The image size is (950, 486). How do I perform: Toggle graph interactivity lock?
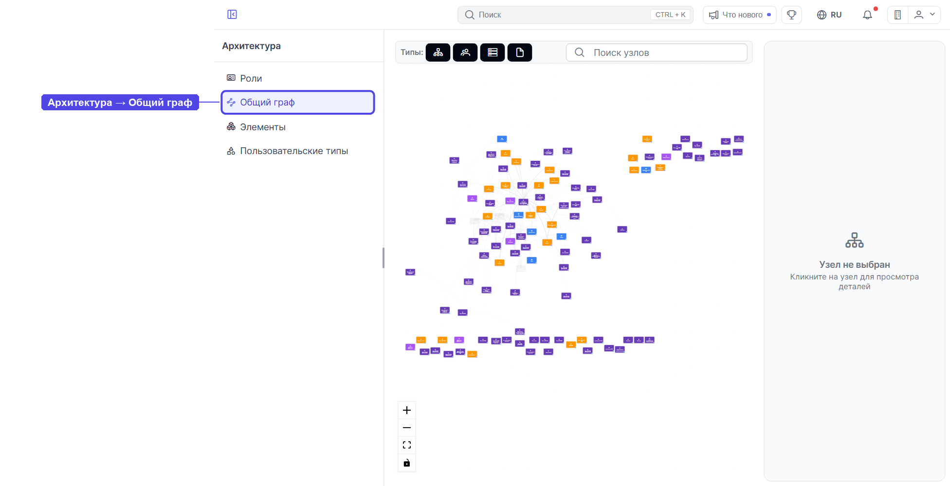pyautogui.click(x=407, y=463)
